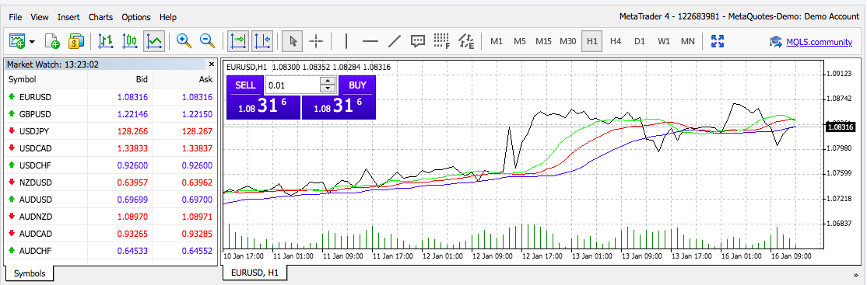Click the buy price 1.08316 tile
The height and width of the screenshot is (285, 867).
tap(339, 107)
